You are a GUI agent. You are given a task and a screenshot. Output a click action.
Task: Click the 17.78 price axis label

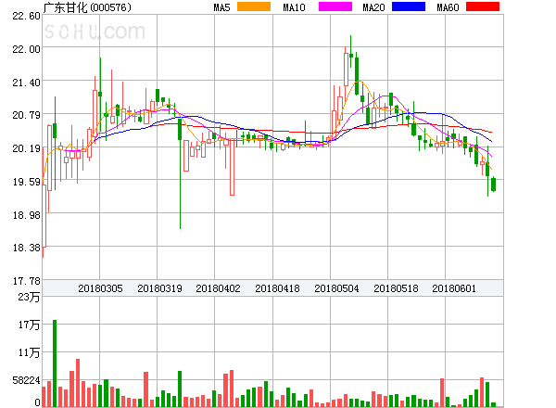(26, 281)
